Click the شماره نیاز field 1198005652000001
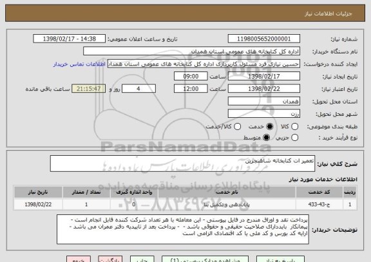 tap(264, 39)
